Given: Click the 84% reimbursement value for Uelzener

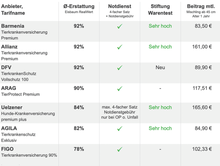Looking at the screenshot, I should click(x=79, y=107).
